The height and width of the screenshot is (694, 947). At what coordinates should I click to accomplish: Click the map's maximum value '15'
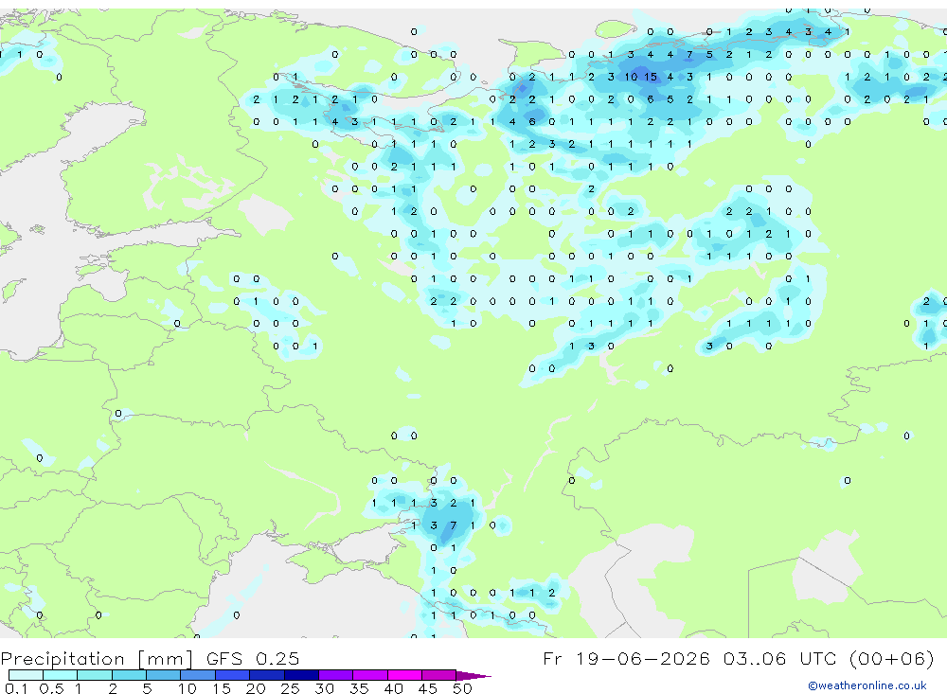(x=650, y=77)
